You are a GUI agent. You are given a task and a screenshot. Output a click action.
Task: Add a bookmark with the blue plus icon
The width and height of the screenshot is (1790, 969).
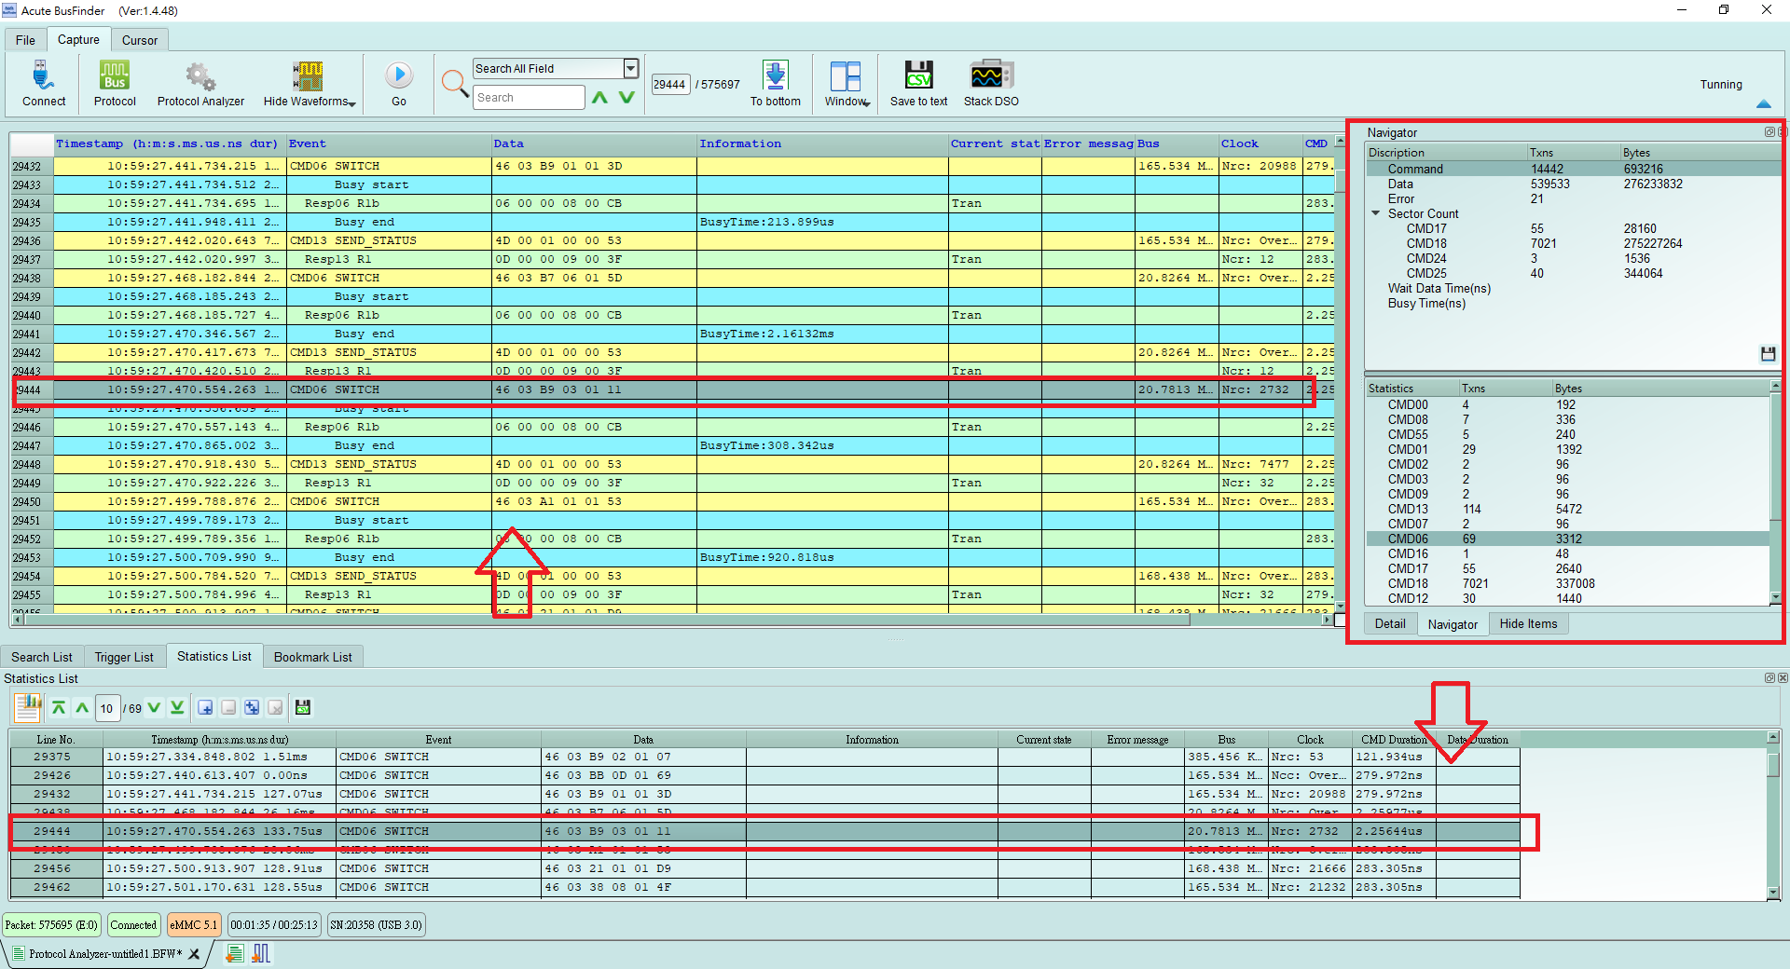tap(205, 708)
